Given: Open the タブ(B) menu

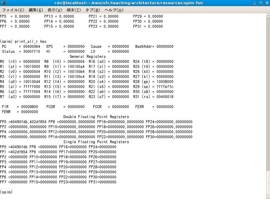Looking at the screenshot, I should (x=93, y=10).
